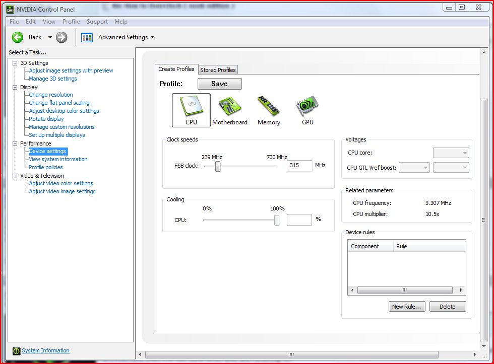Click the Device rules list left scroll arrow
The width and height of the screenshot is (494, 364).
(x=352, y=290)
